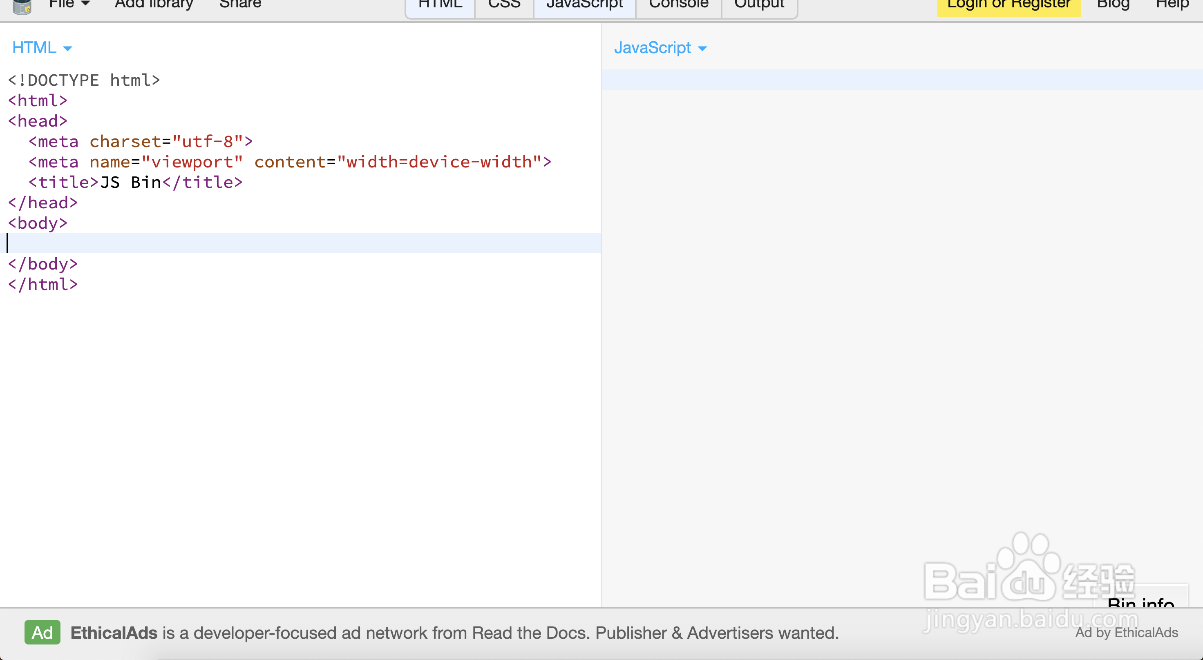The width and height of the screenshot is (1203, 660).
Task: Click the closing </html> tag
Action: [x=43, y=285]
